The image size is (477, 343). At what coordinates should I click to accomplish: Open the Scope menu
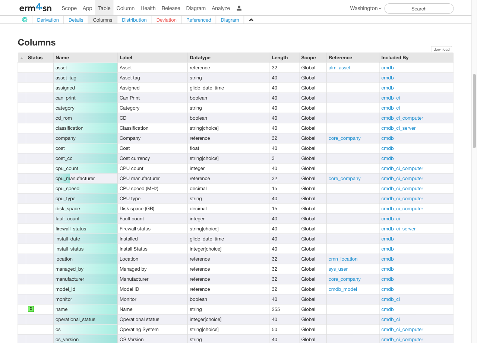tap(69, 8)
